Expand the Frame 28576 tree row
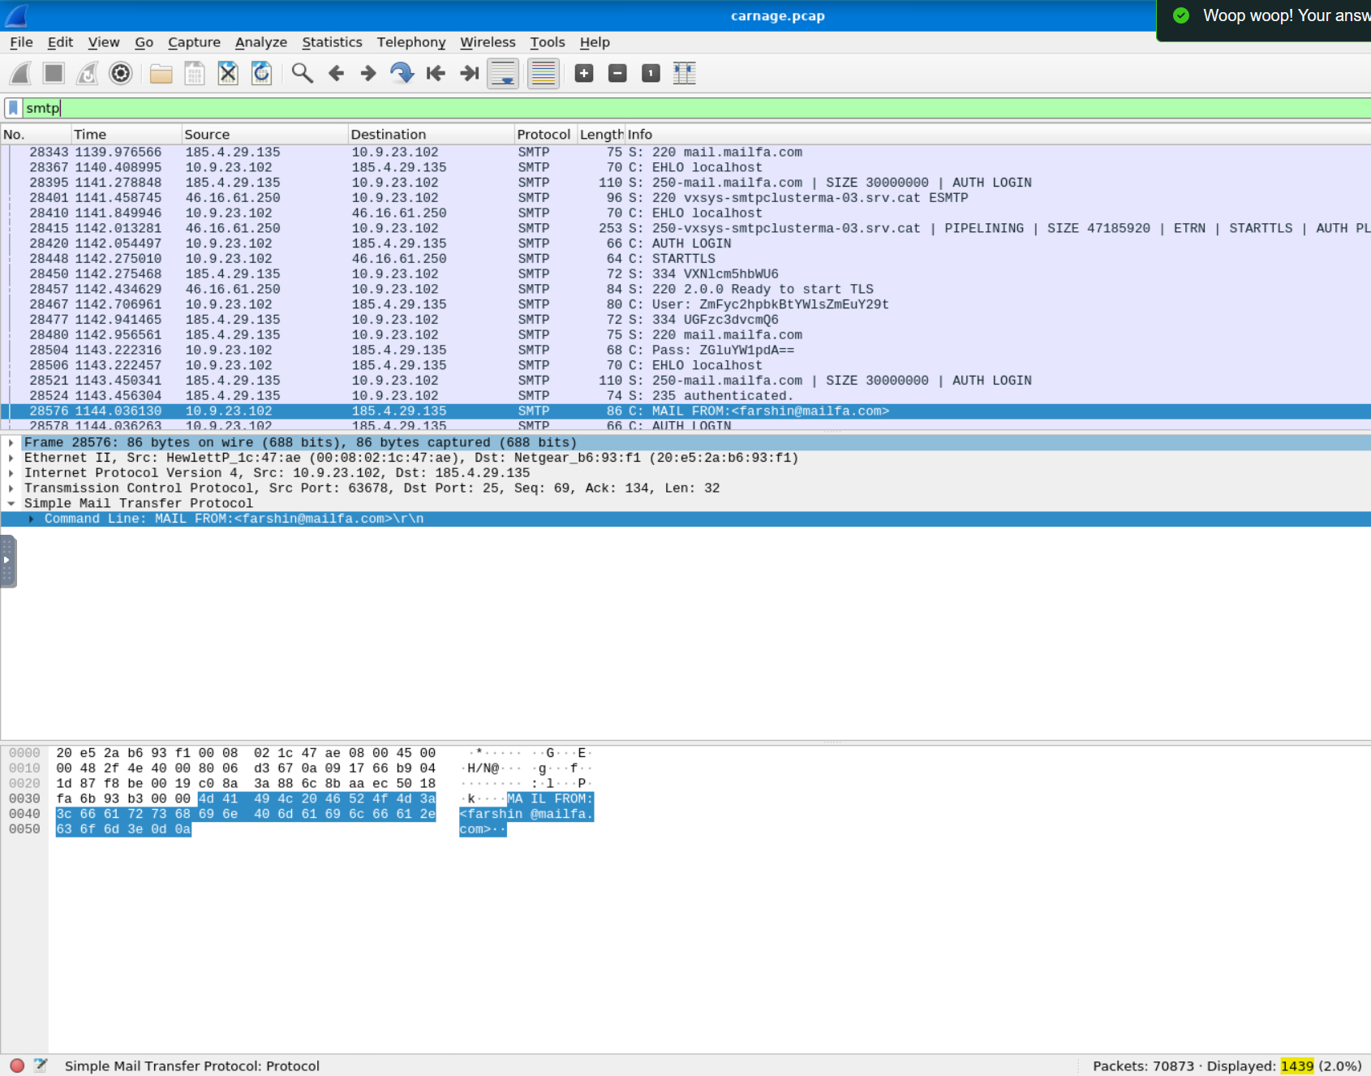1371x1076 pixels. coord(11,443)
